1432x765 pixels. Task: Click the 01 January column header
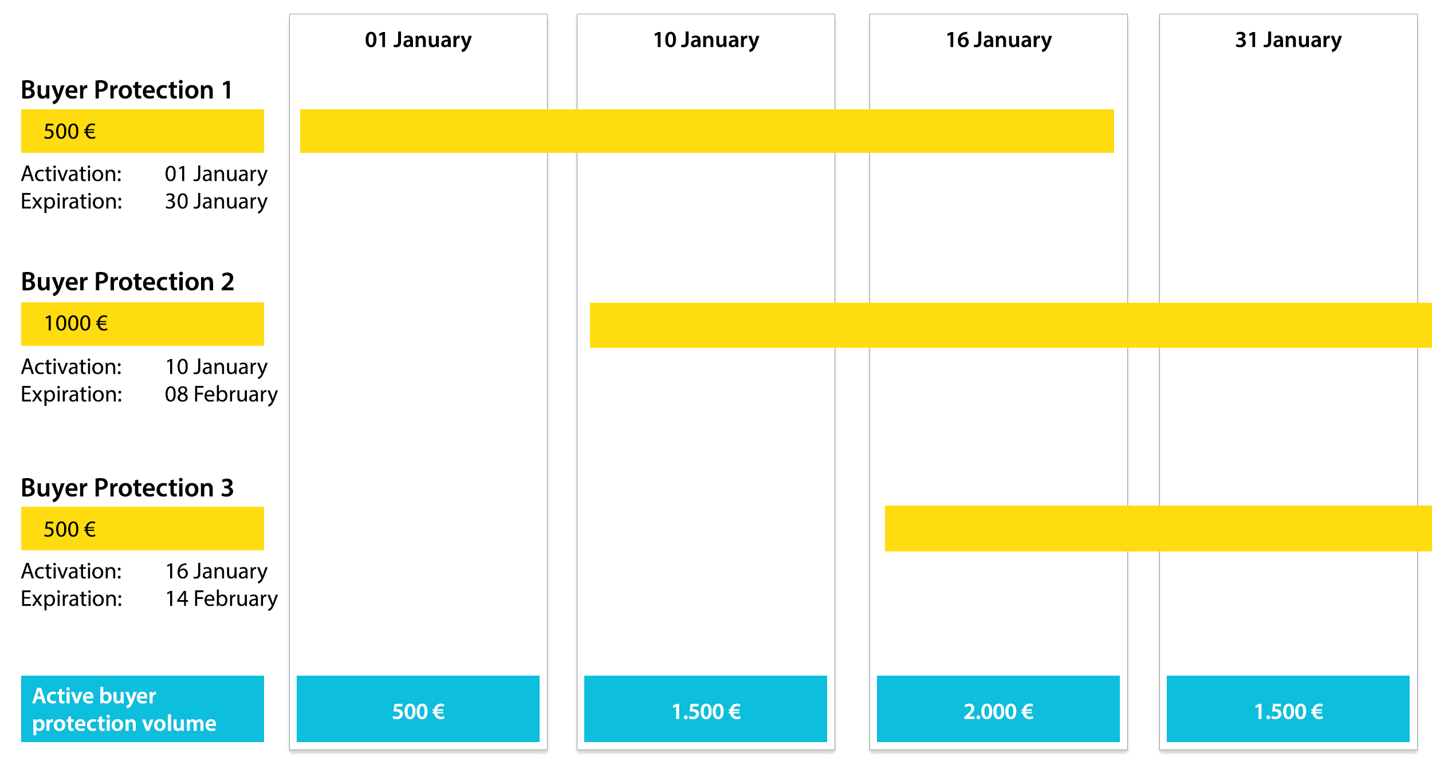pyautogui.click(x=418, y=40)
